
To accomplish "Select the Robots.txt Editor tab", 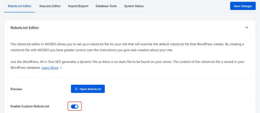I will (x=20, y=6).
